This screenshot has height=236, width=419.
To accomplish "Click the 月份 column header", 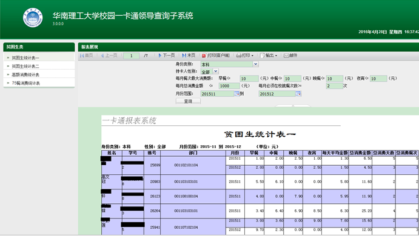I will click(235, 153).
